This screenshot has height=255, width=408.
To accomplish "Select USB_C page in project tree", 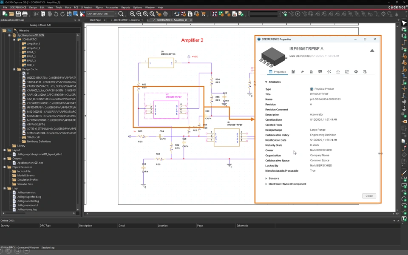I will coord(31,65).
